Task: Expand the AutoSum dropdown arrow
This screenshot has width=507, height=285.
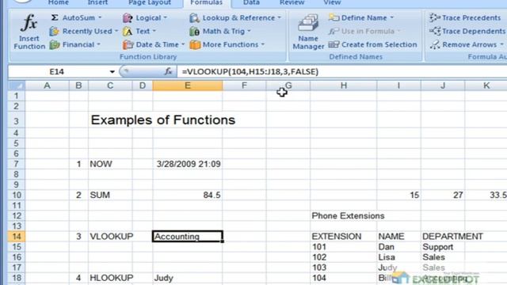Action: coord(100,17)
